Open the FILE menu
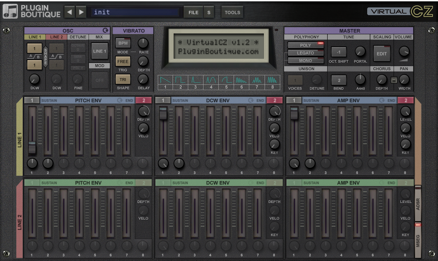The height and width of the screenshot is (261, 438). pyautogui.click(x=193, y=12)
